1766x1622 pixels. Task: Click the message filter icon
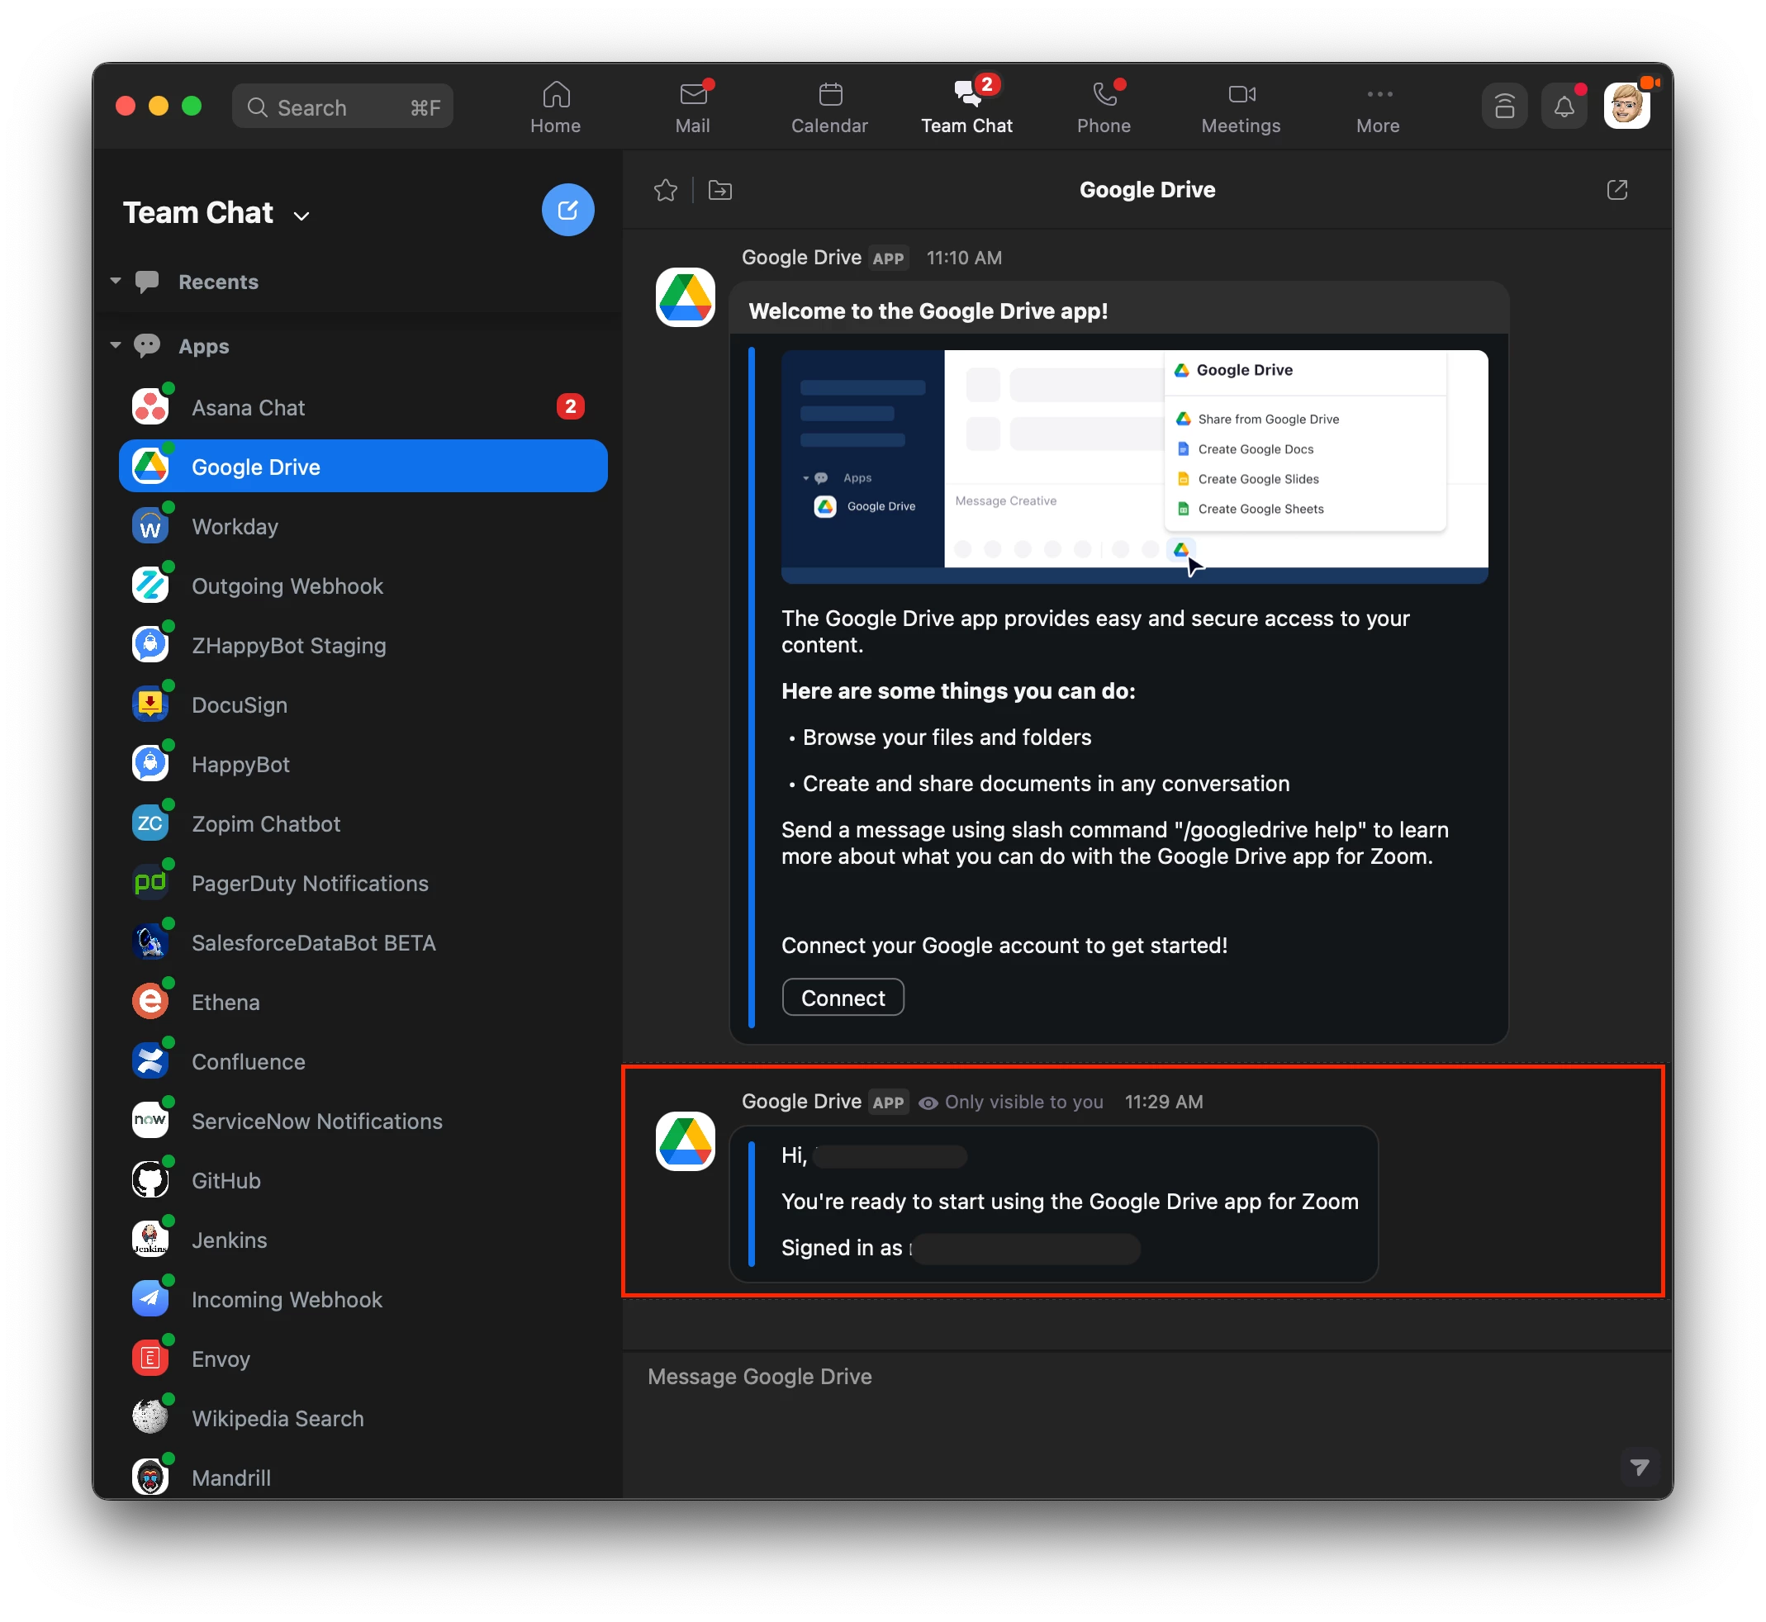click(x=1639, y=1467)
